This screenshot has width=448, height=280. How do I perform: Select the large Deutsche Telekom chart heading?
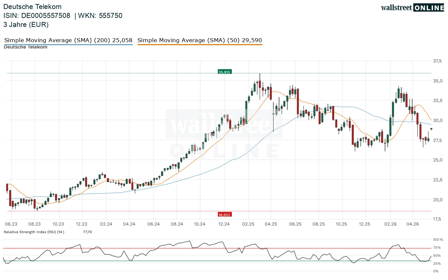click(x=33, y=7)
